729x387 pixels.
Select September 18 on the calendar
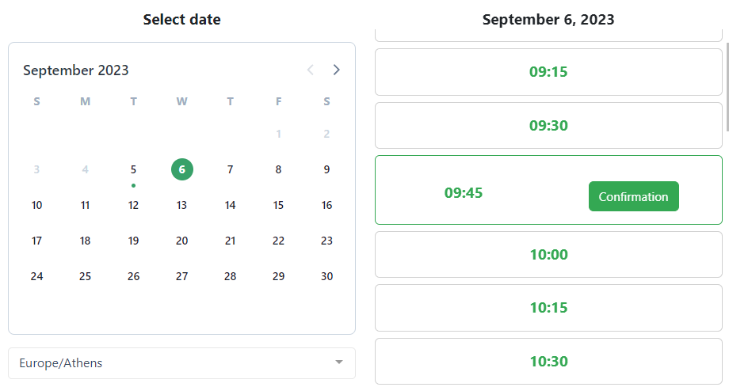[85, 241]
